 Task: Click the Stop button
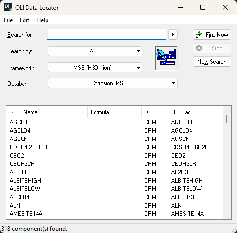[212, 48]
